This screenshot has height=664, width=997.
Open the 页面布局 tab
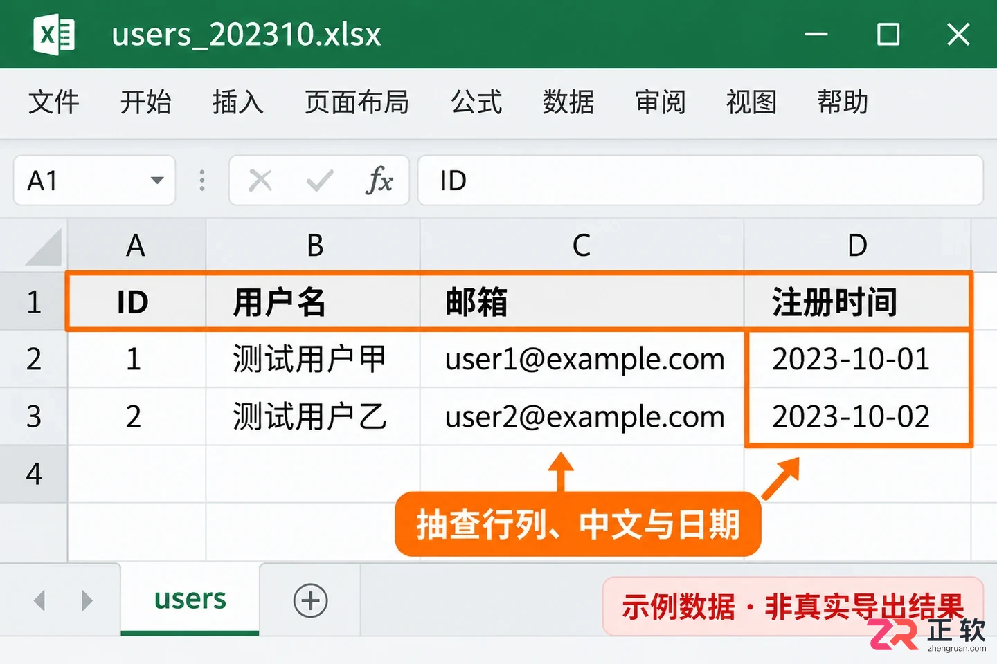[357, 102]
